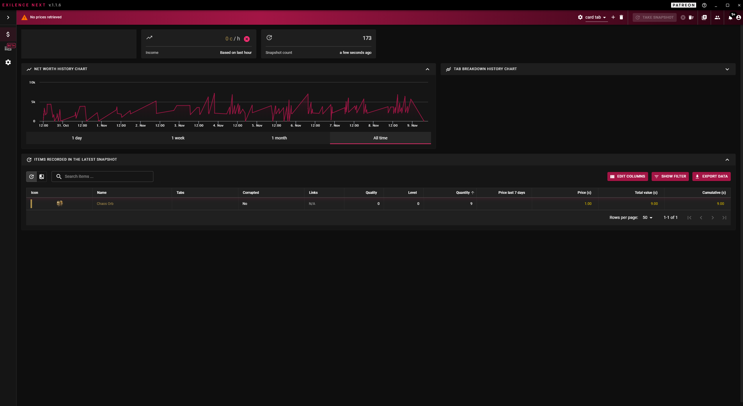Click the Export Data button
Image resolution: width=743 pixels, height=406 pixels.
tap(711, 176)
